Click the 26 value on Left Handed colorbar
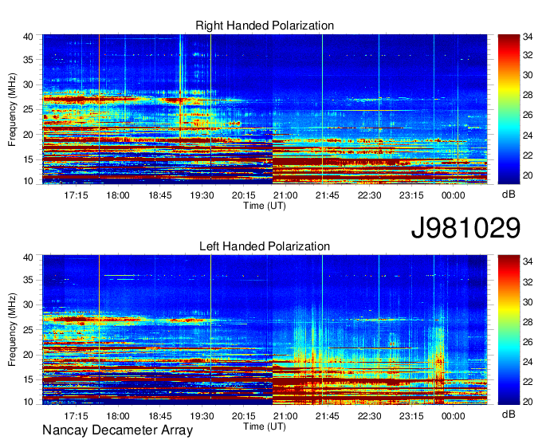Screen dimensions: 542x440 (528, 342)
